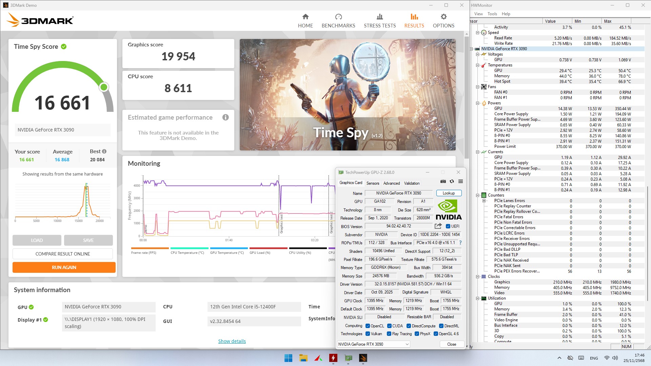The height and width of the screenshot is (366, 651).
Task: Click GPU-Z refresh icon
Action: pos(452,182)
